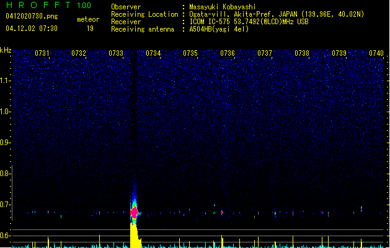
Task: Click the Receiving antenna label
Action: (x=143, y=29)
